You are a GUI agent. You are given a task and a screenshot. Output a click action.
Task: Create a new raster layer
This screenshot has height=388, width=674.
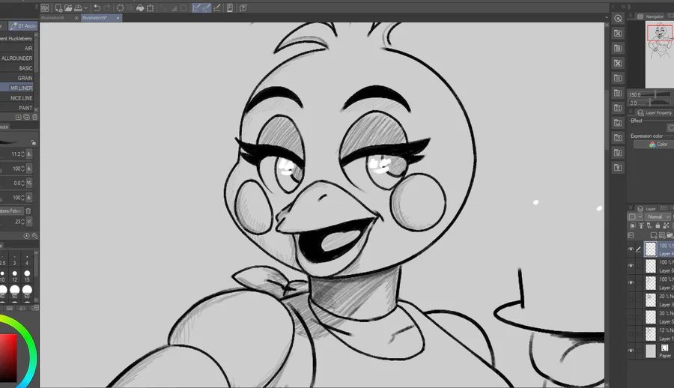coord(654,235)
